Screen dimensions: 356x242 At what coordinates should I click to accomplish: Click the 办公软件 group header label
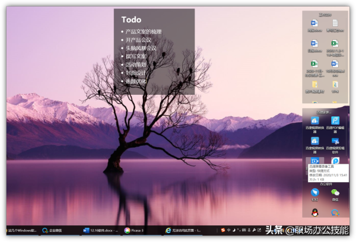pos(325,184)
